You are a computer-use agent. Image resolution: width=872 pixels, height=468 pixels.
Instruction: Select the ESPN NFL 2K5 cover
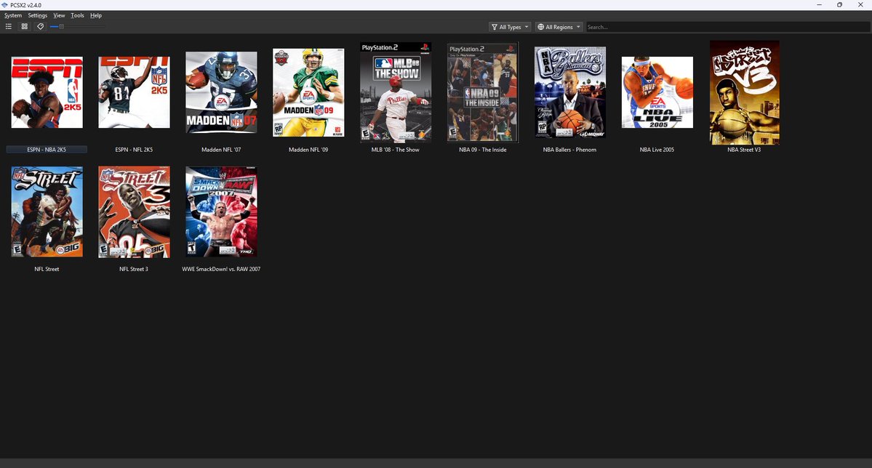pyautogui.click(x=134, y=92)
